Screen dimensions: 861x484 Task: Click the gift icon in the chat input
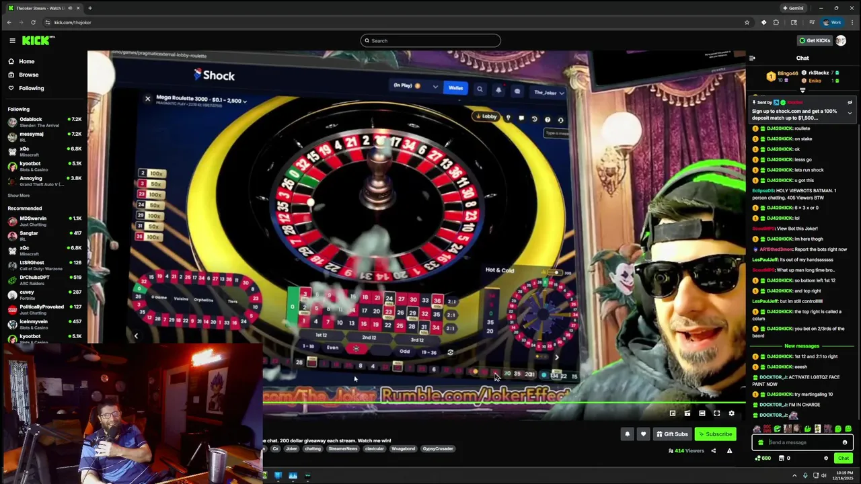761,442
